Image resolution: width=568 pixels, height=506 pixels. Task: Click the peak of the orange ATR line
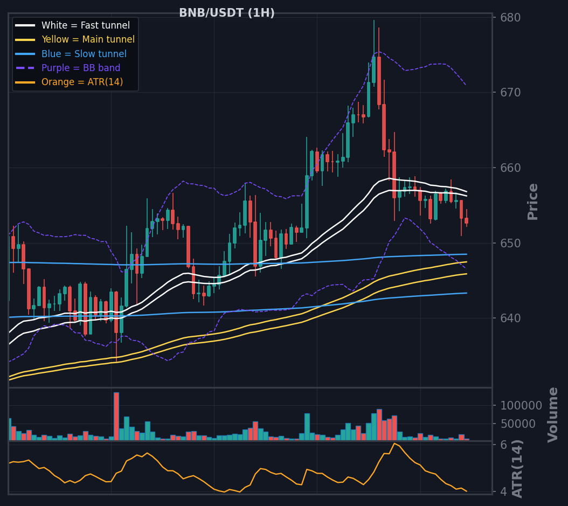(394, 443)
